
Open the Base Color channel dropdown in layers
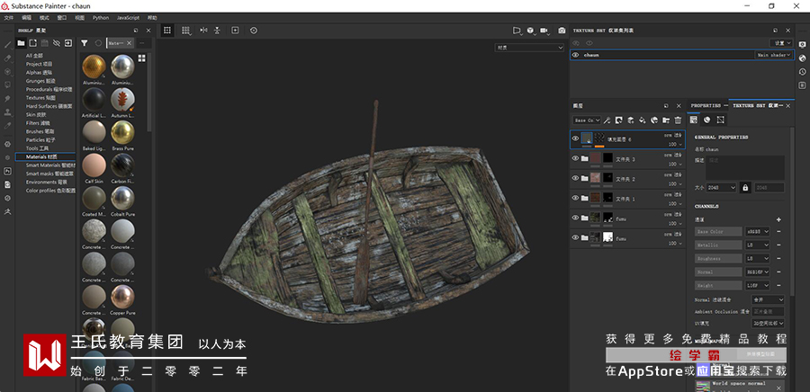[x=586, y=120]
